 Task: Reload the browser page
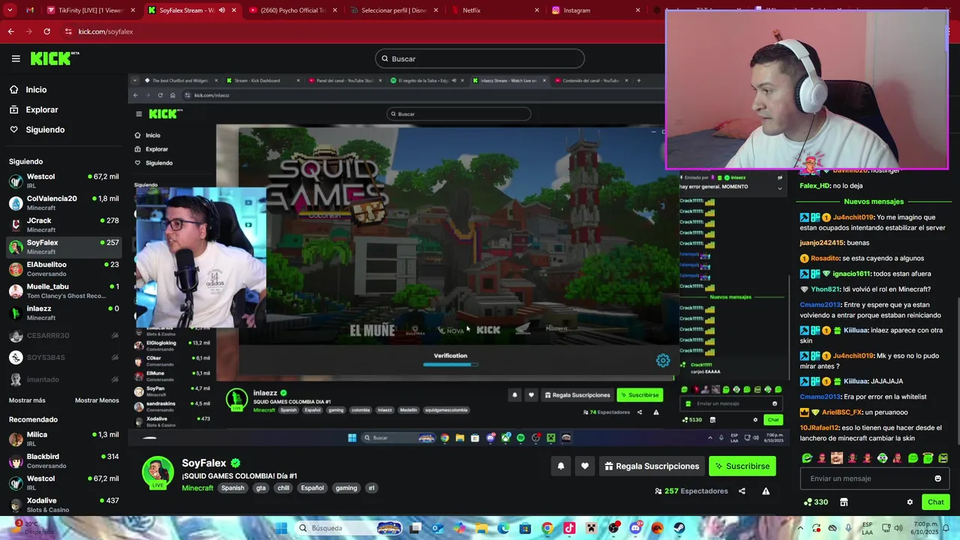(46, 31)
